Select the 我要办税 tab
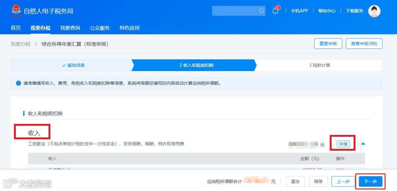Screen dimensions: 397x191 tap(40, 28)
